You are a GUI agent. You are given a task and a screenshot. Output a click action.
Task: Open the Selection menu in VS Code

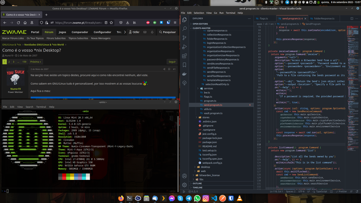[x=199, y=13]
